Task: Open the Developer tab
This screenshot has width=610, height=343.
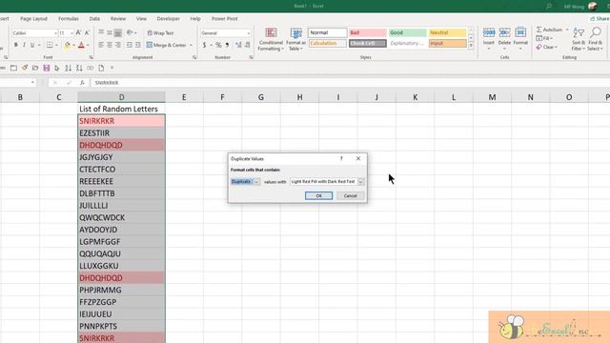Action: (169, 19)
